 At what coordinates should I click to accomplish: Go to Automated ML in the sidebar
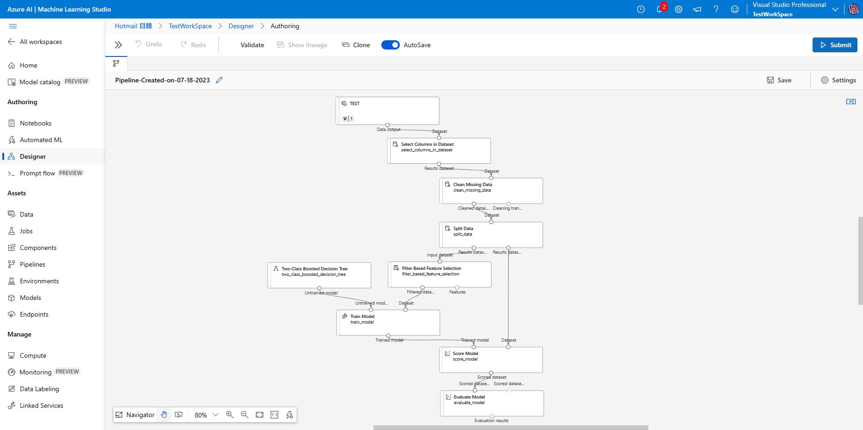tap(41, 140)
